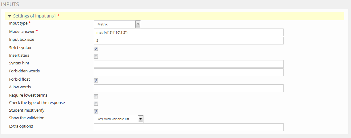351x138 pixels.
Task: Click the Forbidden words input field
Action: (188, 72)
